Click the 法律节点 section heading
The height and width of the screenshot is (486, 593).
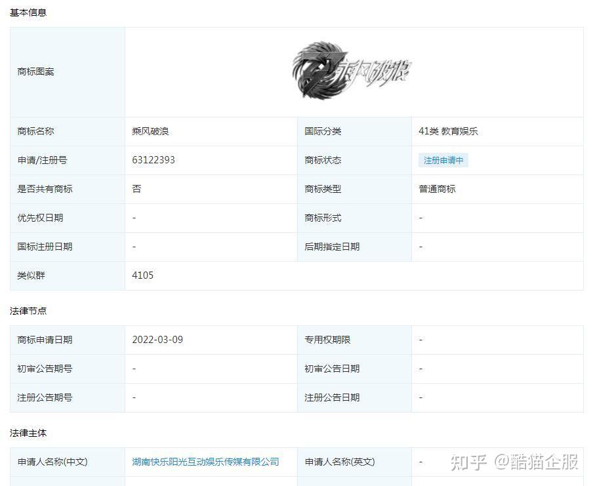pos(28,311)
